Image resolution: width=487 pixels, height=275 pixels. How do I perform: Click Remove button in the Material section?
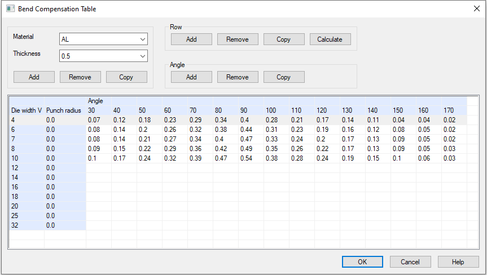(80, 77)
